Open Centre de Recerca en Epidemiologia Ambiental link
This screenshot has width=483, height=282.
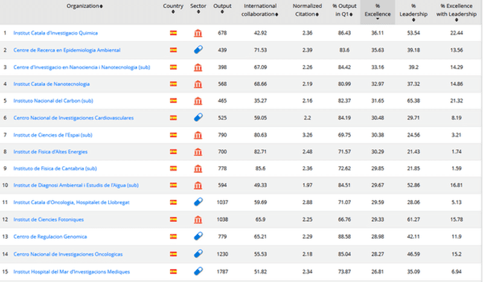click(67, 50)
